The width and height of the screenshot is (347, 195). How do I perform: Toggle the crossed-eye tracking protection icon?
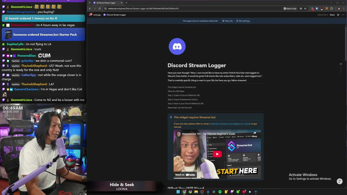[x=301, y=8]
